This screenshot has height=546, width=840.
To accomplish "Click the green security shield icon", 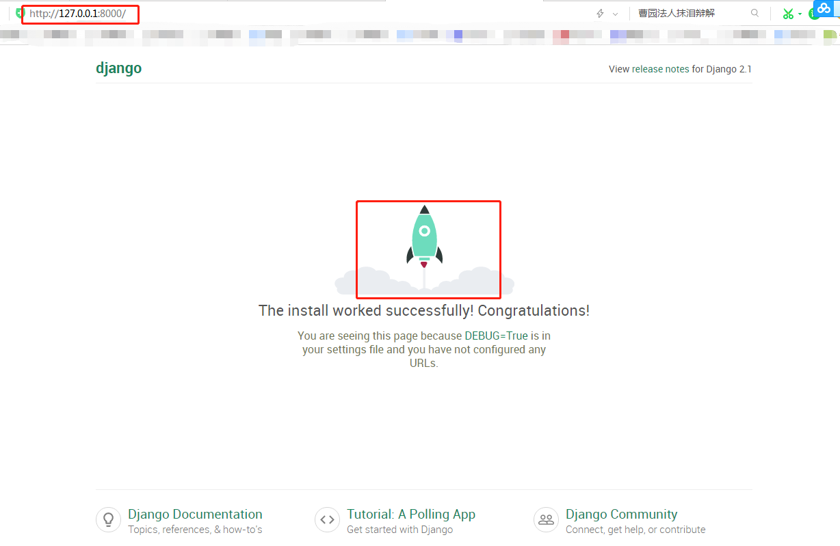I will [x=20, y=13].
